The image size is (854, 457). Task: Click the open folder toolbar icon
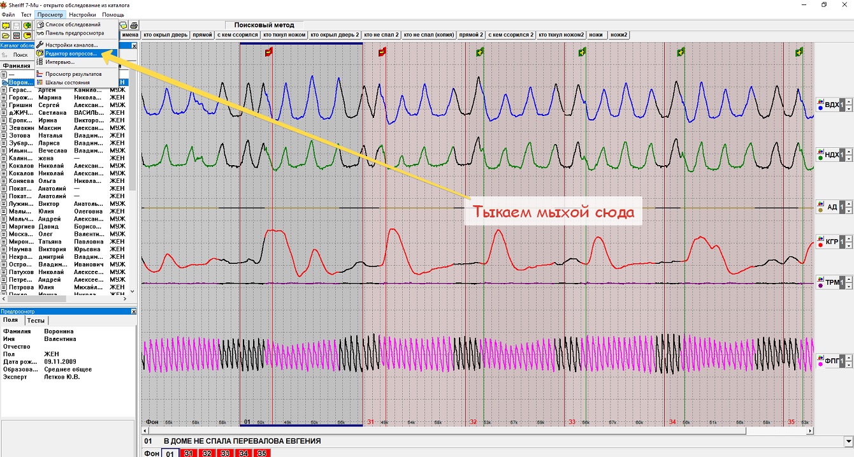[x=6, y=35]
